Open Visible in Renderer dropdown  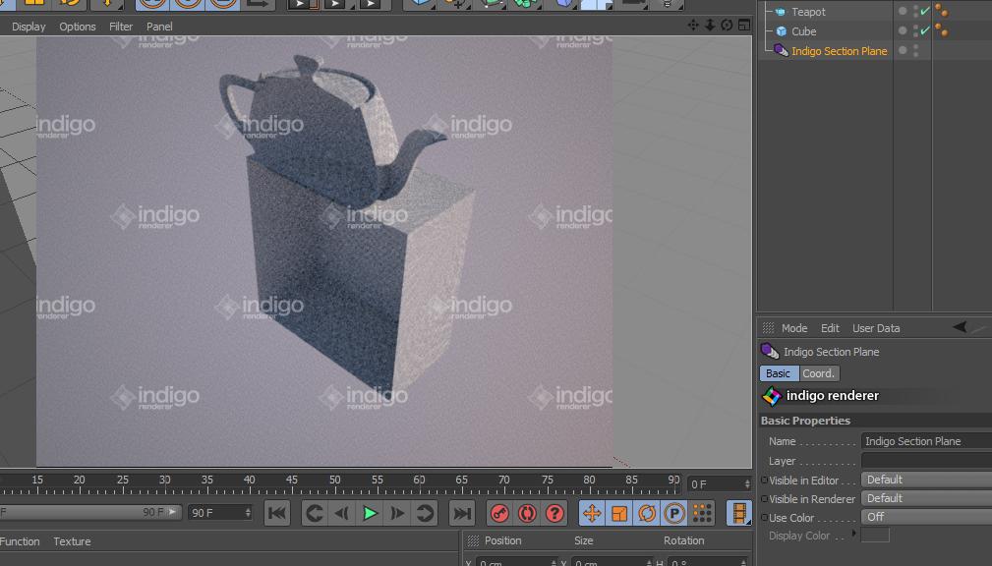926,498
